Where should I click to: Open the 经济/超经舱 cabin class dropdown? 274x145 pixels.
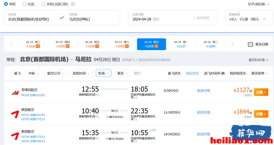pos(259,4)
